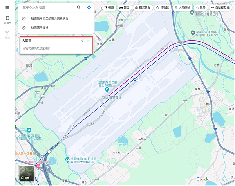Open directions with the blue arrow icon
235x186 pixels.
(x=89, y=7)
